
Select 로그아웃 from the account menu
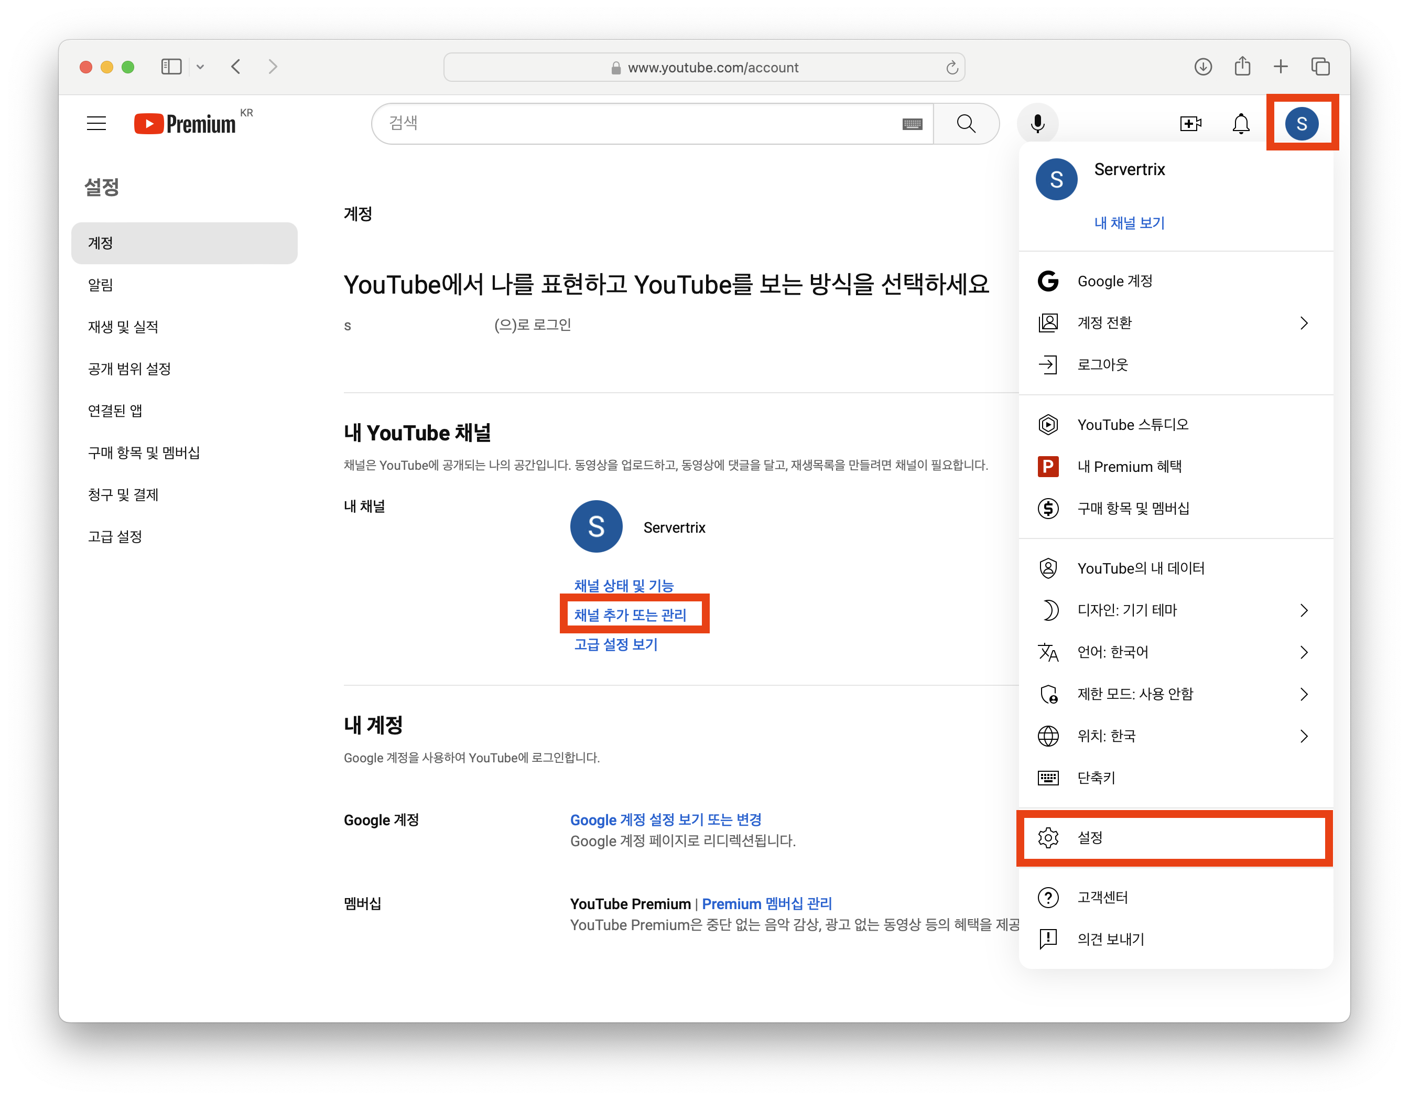point(1102,364)
